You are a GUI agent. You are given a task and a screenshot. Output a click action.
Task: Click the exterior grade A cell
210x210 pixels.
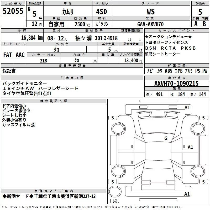pyautogui.click(x=195, y=24)
